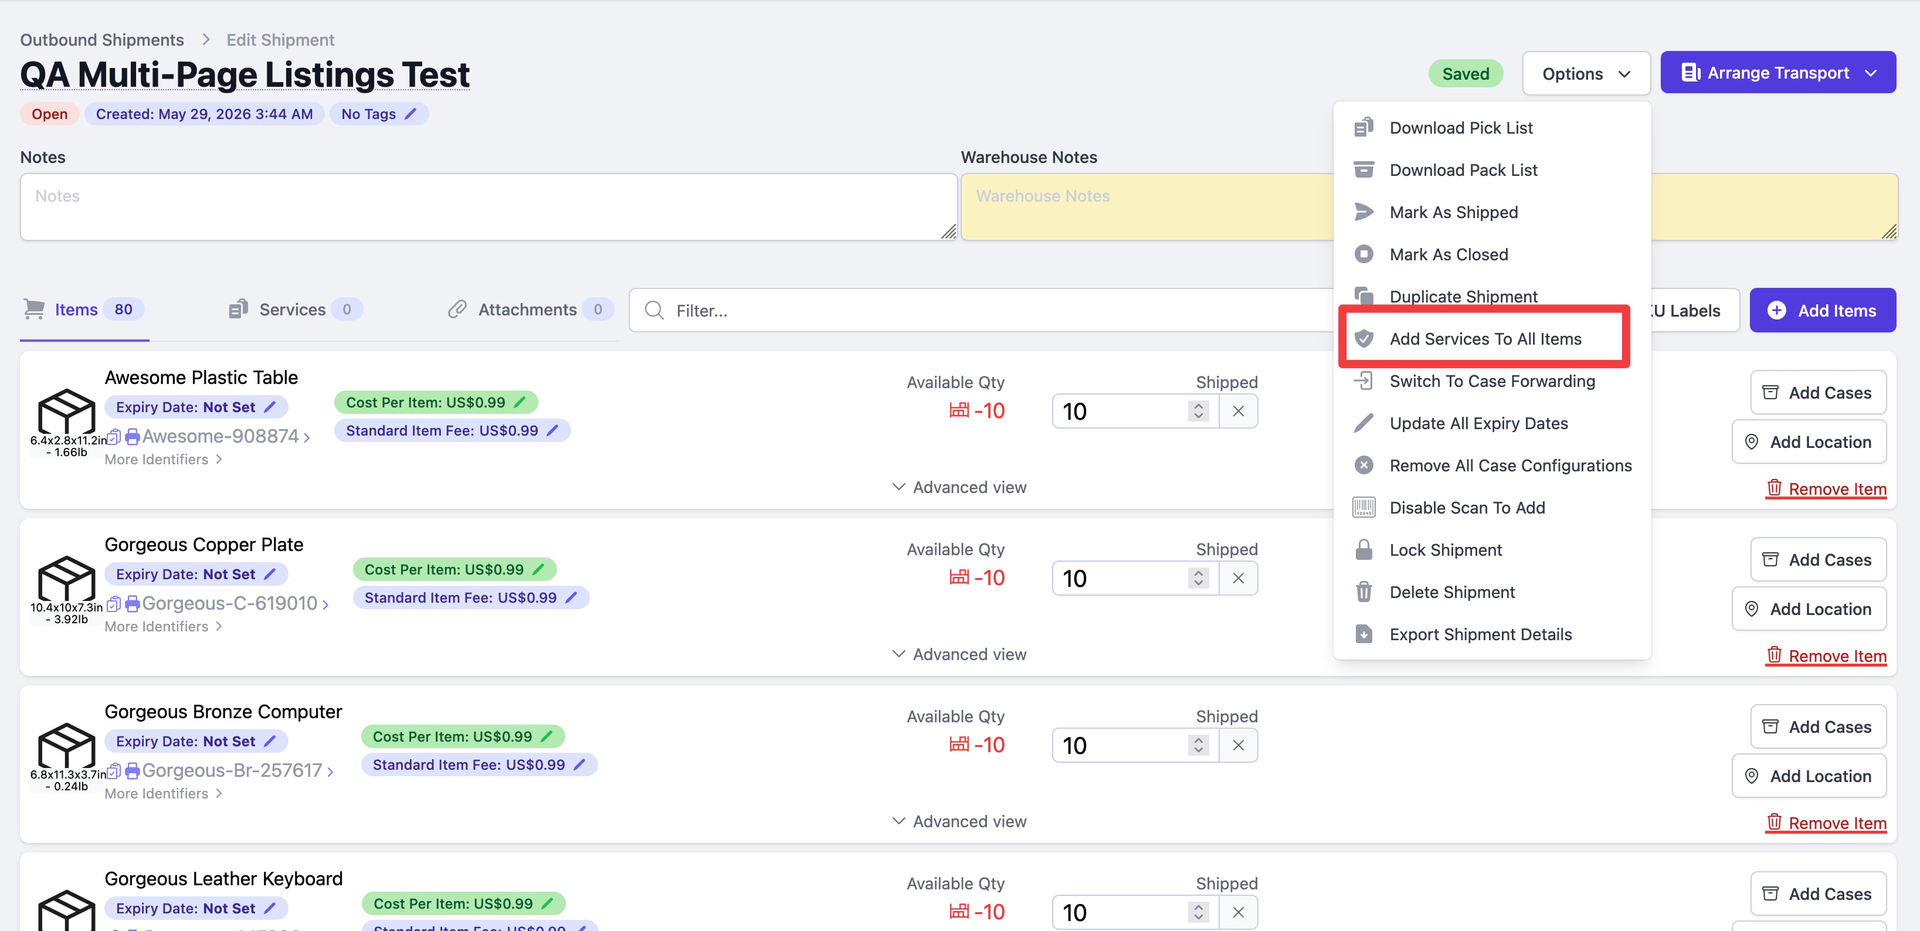Add Location for Gorgeous Copper Plate

[x=1809, y=609]
